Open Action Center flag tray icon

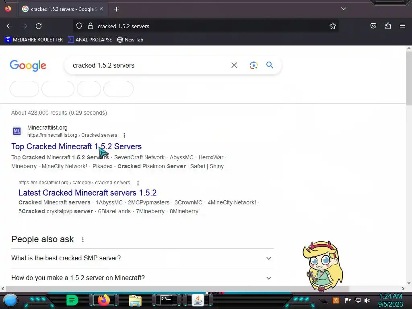(x=348, y=300)
